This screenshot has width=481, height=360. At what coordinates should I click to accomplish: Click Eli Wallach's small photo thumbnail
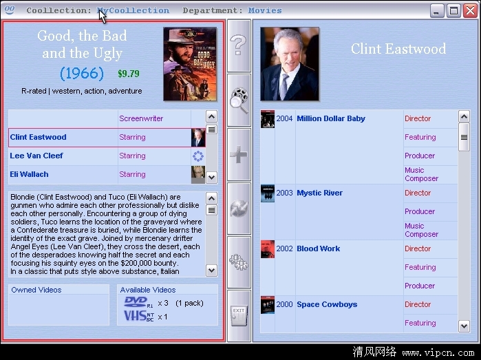click(198, 175)
